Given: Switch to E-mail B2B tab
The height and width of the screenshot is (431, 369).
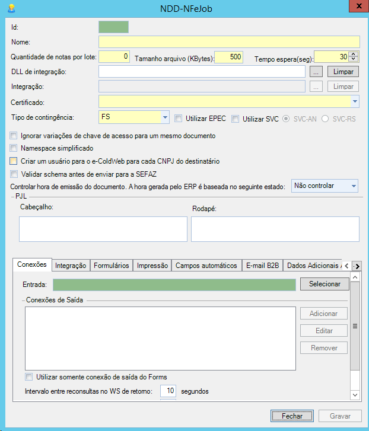Looking at the screenshot, I should click(263, 266).
